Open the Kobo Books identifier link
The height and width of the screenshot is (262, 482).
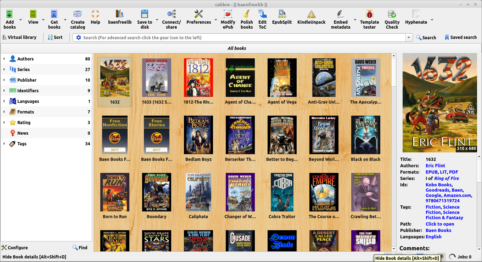tap(438, 185)
